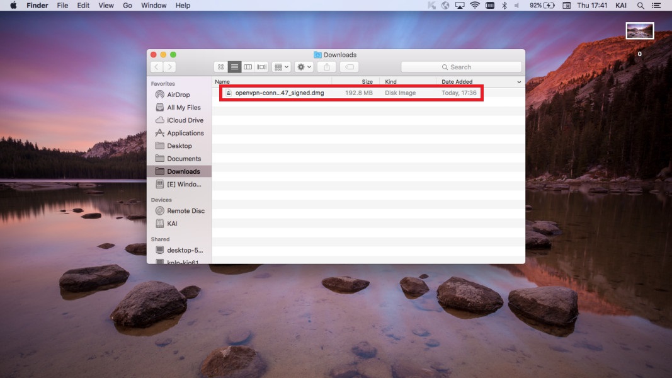Select the openvpn-conn signed.dmg file
Image resolution: width=672 pixels, height=378 pixels.
(279, 93)
